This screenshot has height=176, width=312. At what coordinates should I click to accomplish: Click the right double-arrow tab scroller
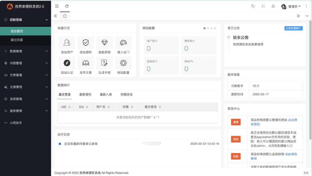click(298, 16)
